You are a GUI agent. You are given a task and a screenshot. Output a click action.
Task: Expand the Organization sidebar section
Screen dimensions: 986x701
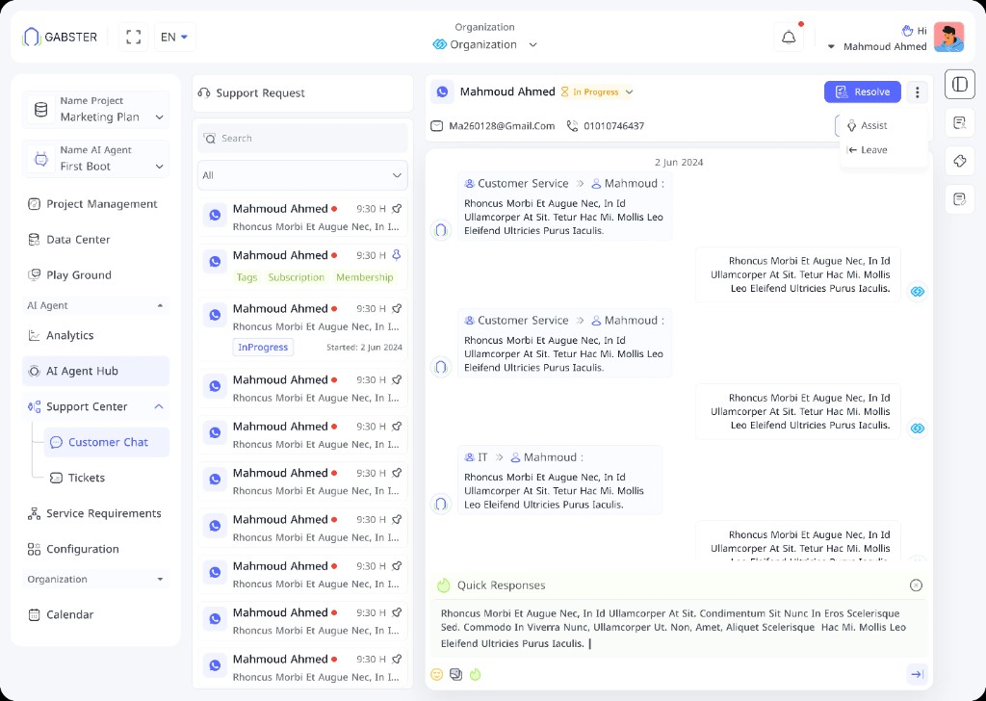tap(161, 579)
